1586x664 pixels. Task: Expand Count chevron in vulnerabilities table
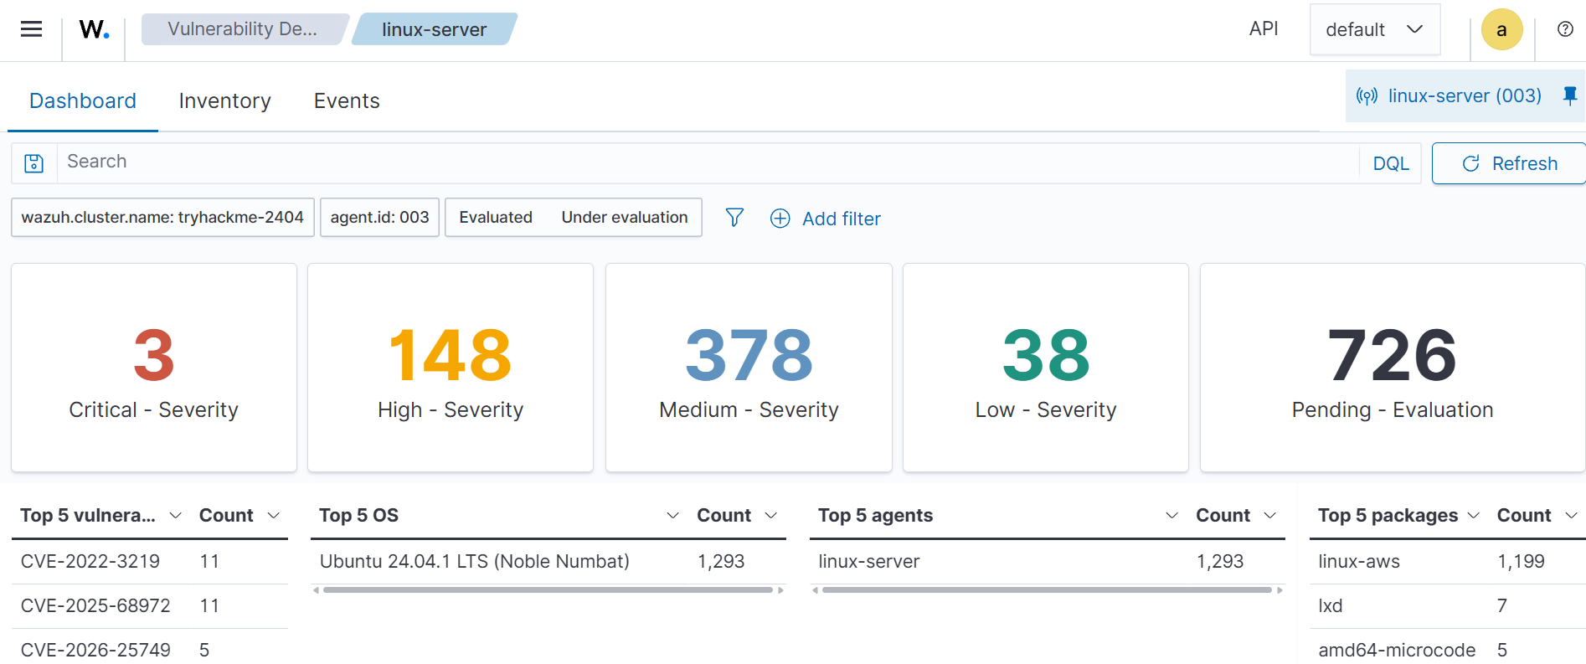[x=273, y=516]
